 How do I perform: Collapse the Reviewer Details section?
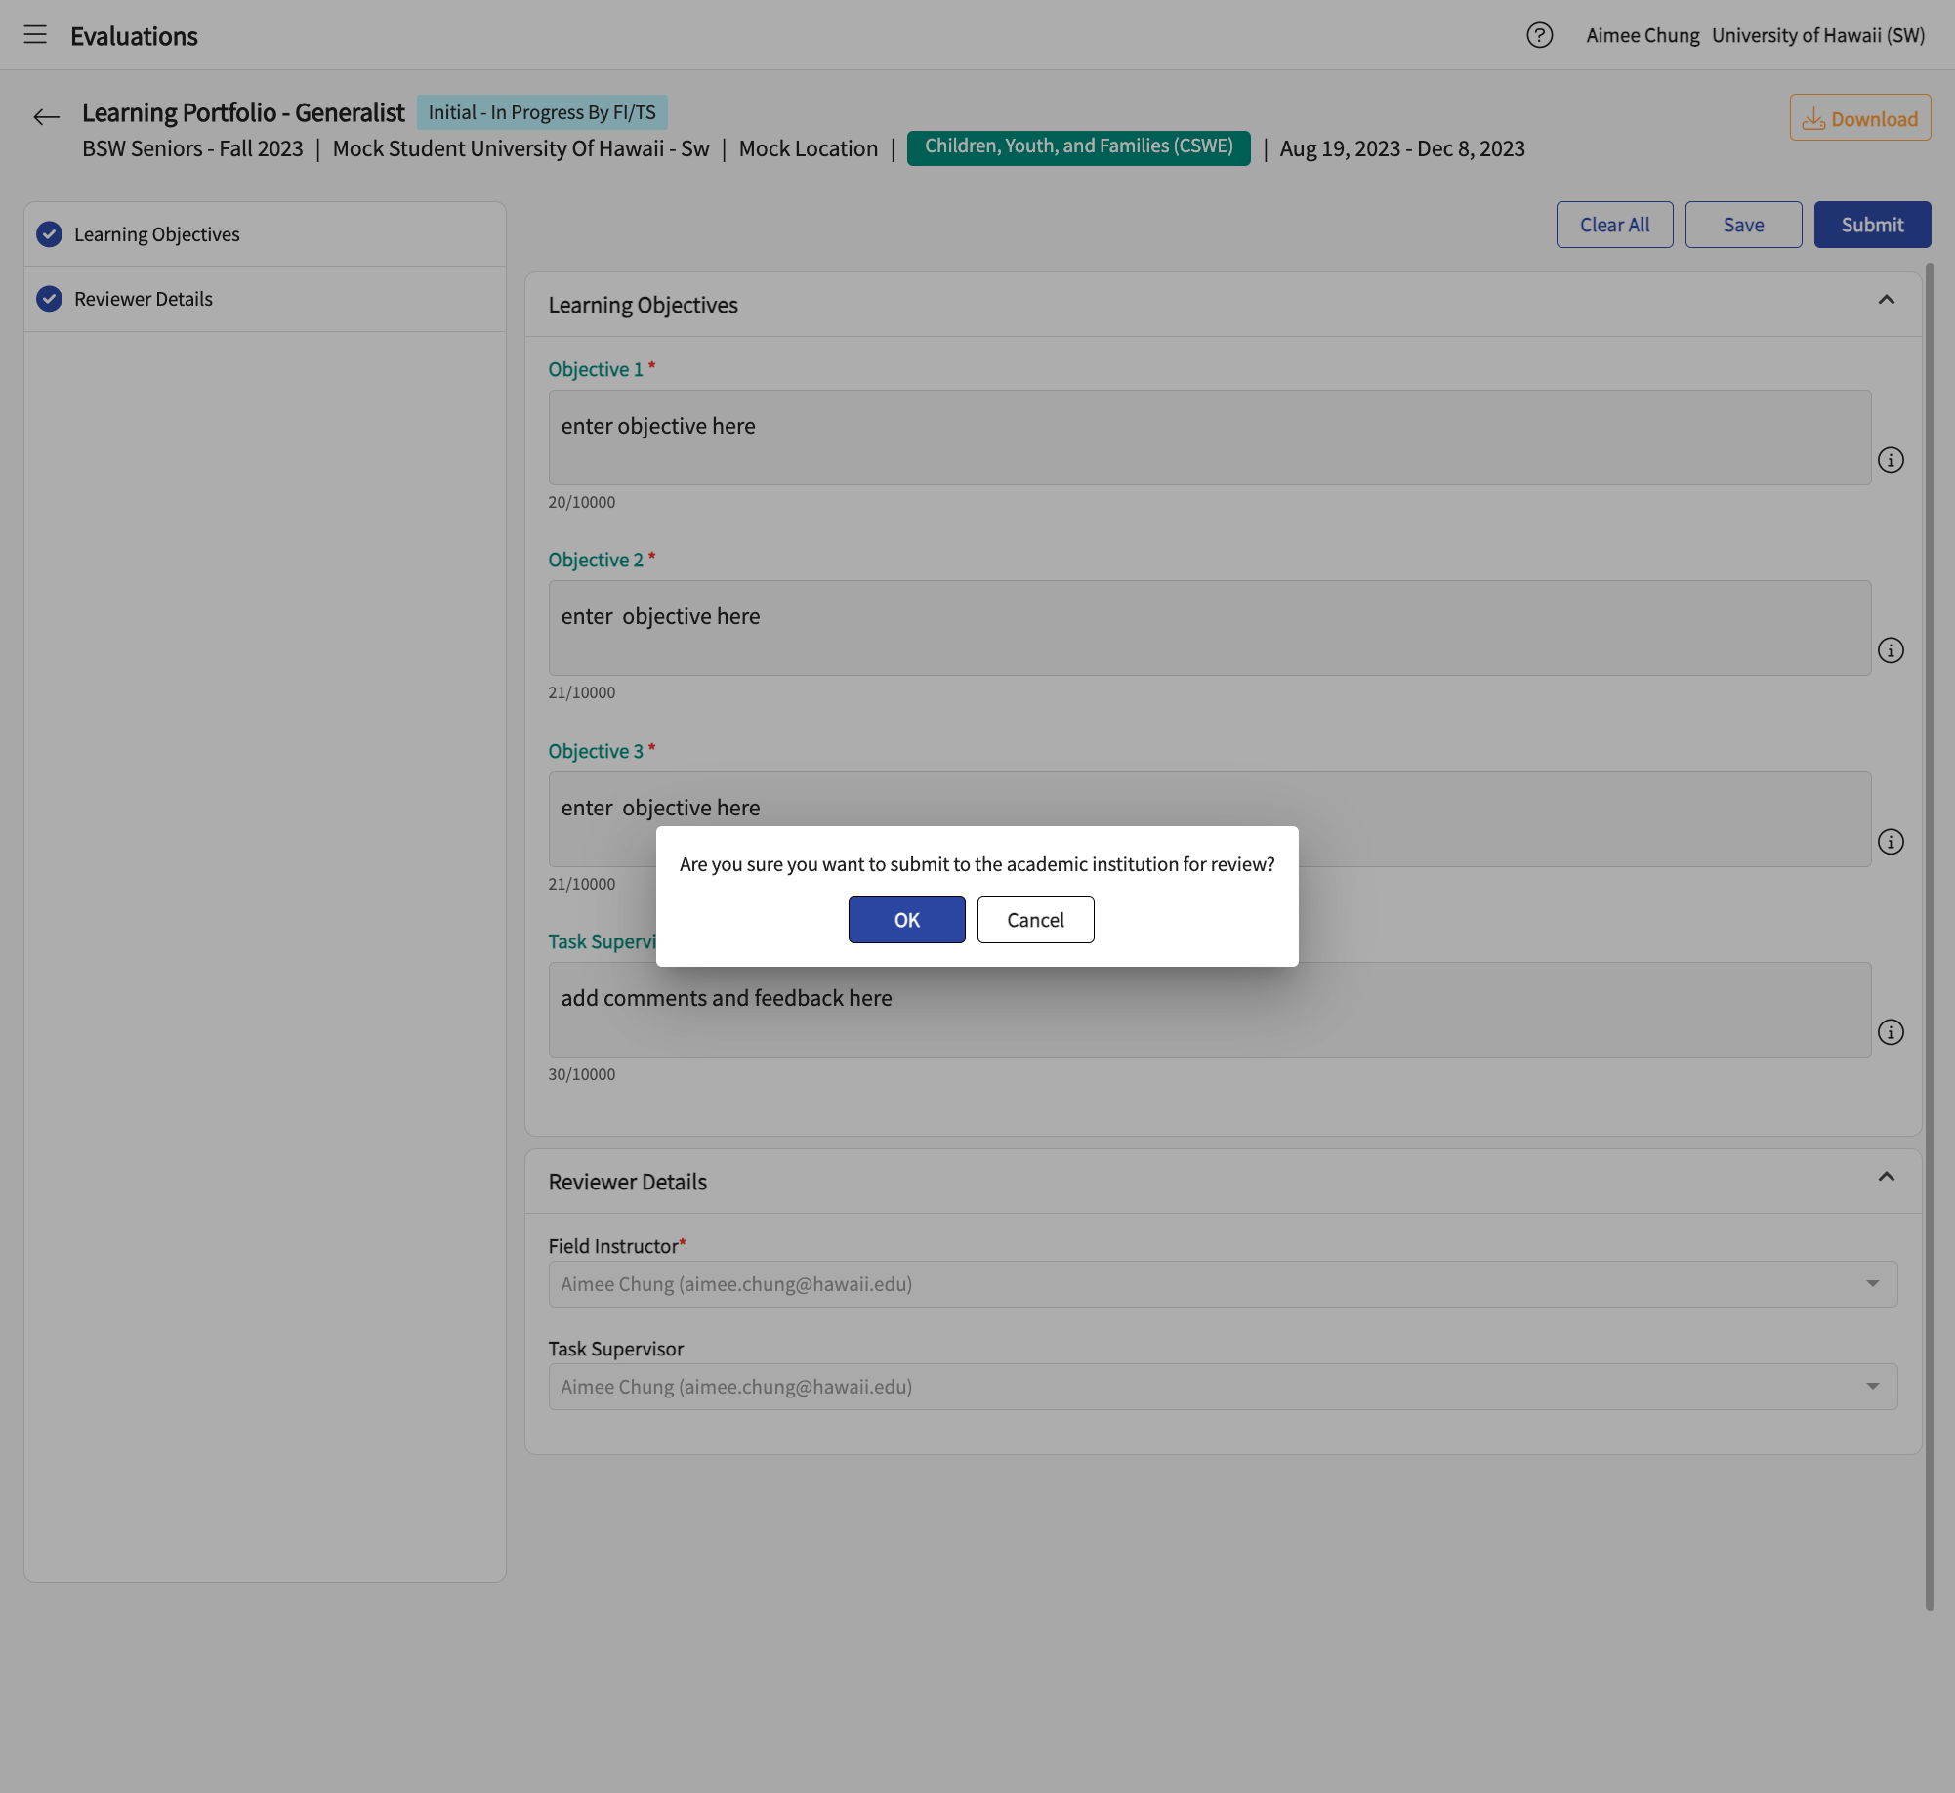click(1886, 1178)
